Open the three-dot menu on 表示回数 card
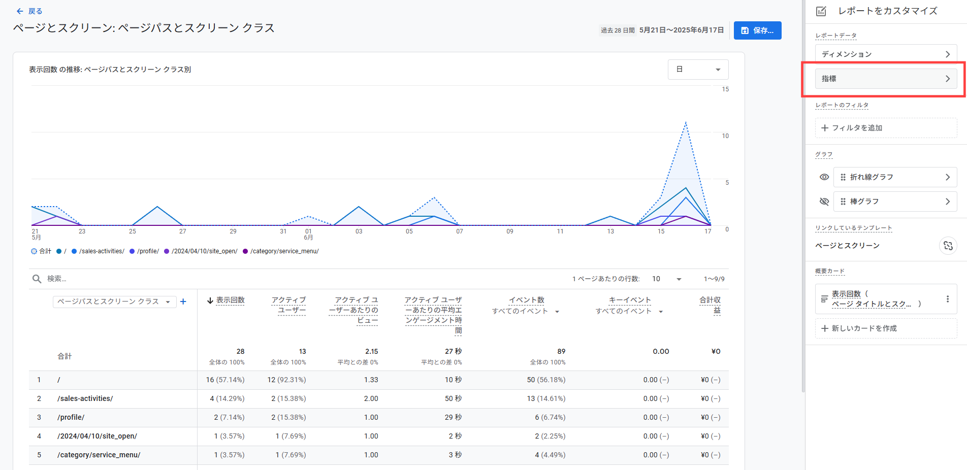 pos(947,299)
